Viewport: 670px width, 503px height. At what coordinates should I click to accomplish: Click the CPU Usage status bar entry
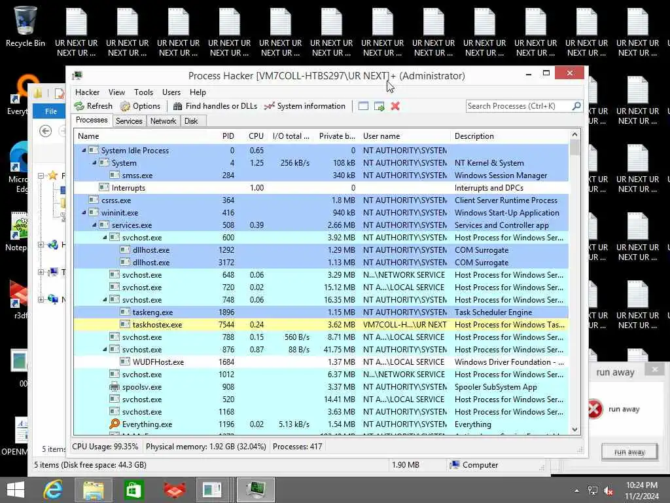pos(105,447)
